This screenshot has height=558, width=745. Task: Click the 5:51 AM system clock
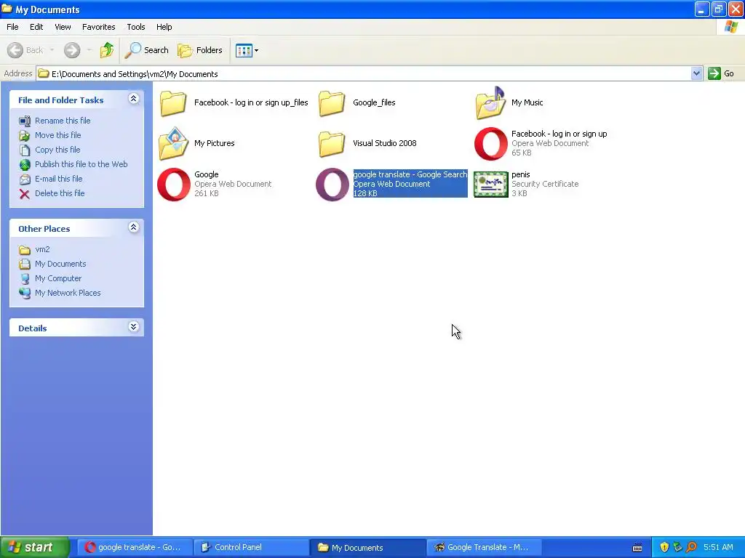coord(718,548)
